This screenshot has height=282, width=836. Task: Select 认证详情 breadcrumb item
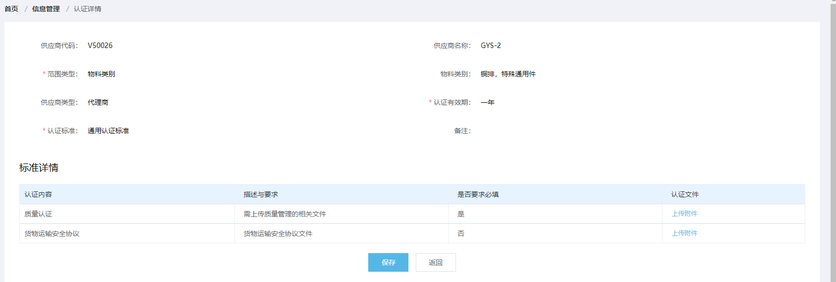click(x=87, y=9)
